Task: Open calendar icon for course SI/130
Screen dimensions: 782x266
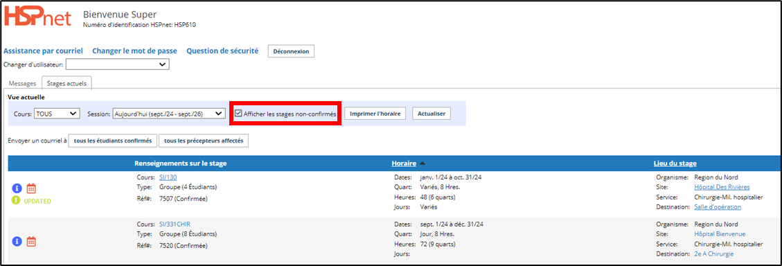Action: click(31, 188)
